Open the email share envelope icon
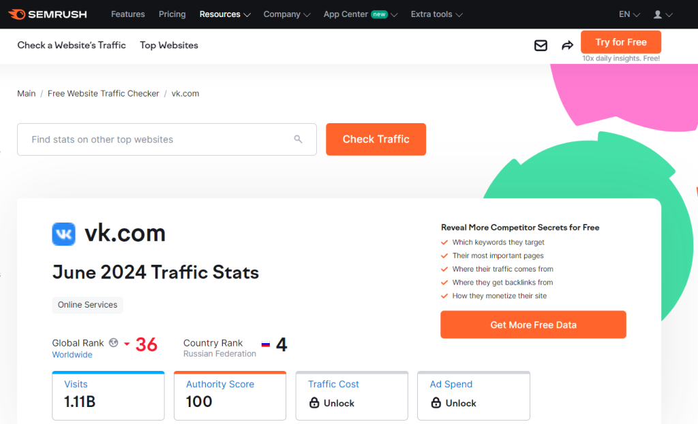Image resolution: width=698 pixels, height=424 pixels. pyautogui.click(x=541, y=46)
